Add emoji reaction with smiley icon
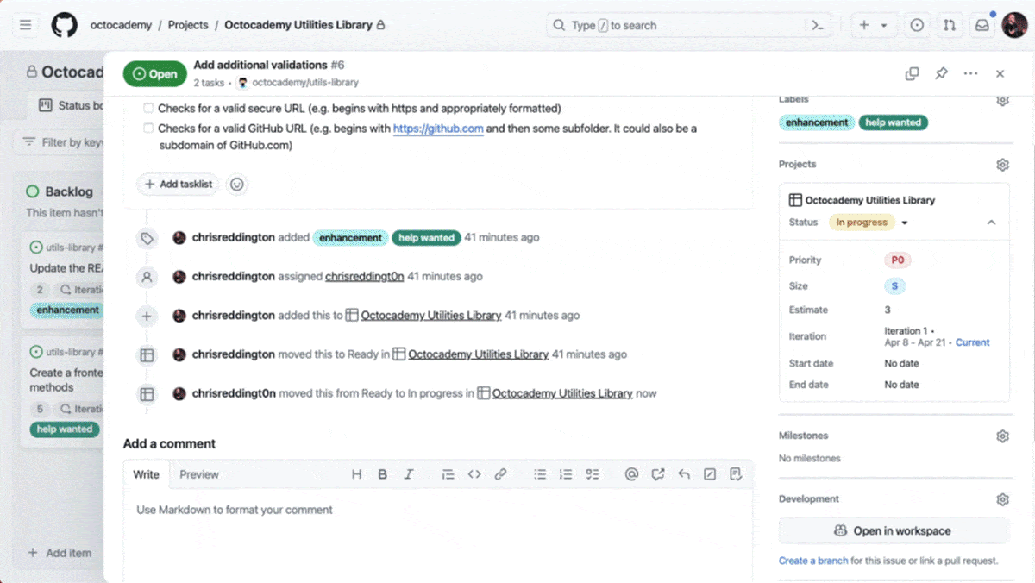The image size is (1035, 583). [237, 185]
